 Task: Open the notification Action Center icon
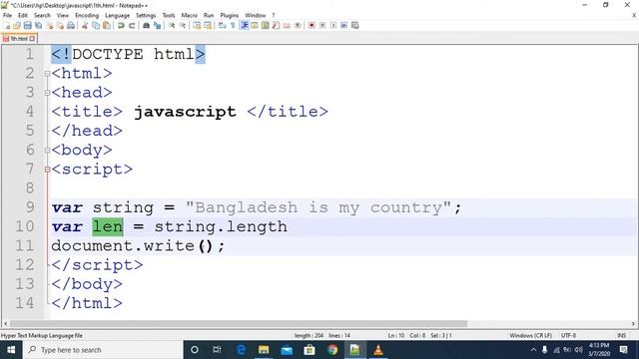coord(623,350)
